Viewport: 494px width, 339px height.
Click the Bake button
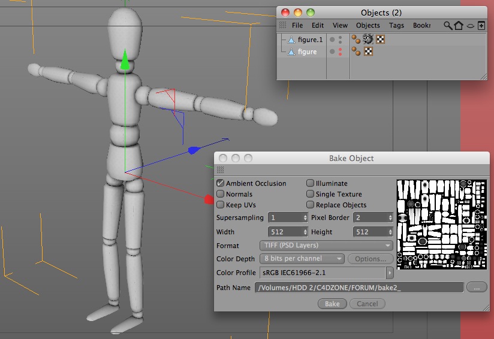point(332,304)
